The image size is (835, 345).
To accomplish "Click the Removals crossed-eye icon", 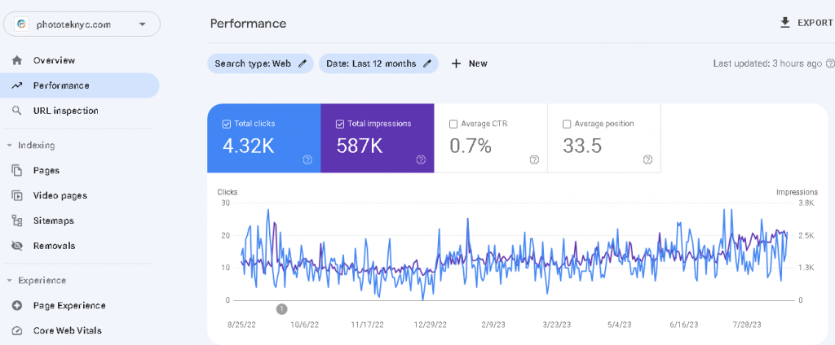I will (17, 246).
